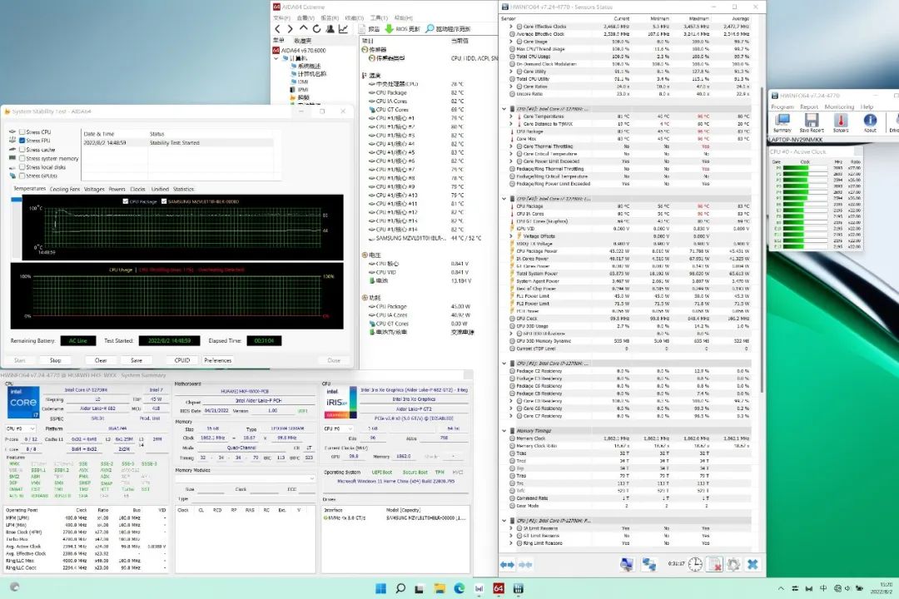Viewport: 899px width, 599px height.
Task: Enable the Stress CPU checkbox
Action: pyautogui.click(x=22, y=132)
